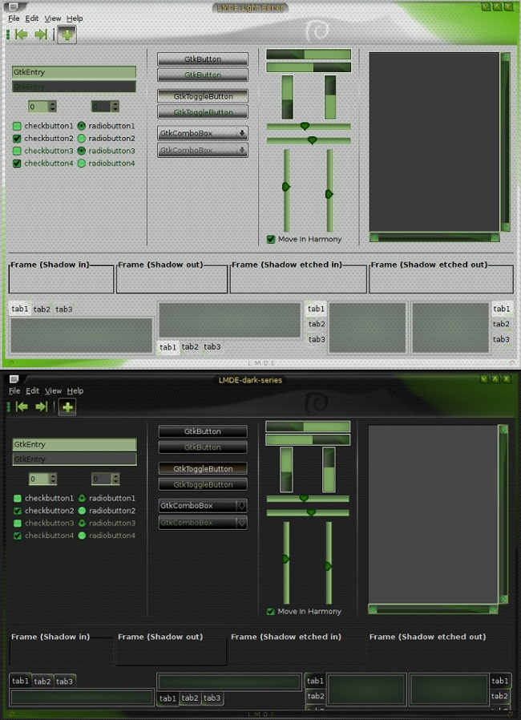Screen dimensions: 521x720
Task: Switch to tab2 in top-left Light Series notebook
Action: pos(42,309)
